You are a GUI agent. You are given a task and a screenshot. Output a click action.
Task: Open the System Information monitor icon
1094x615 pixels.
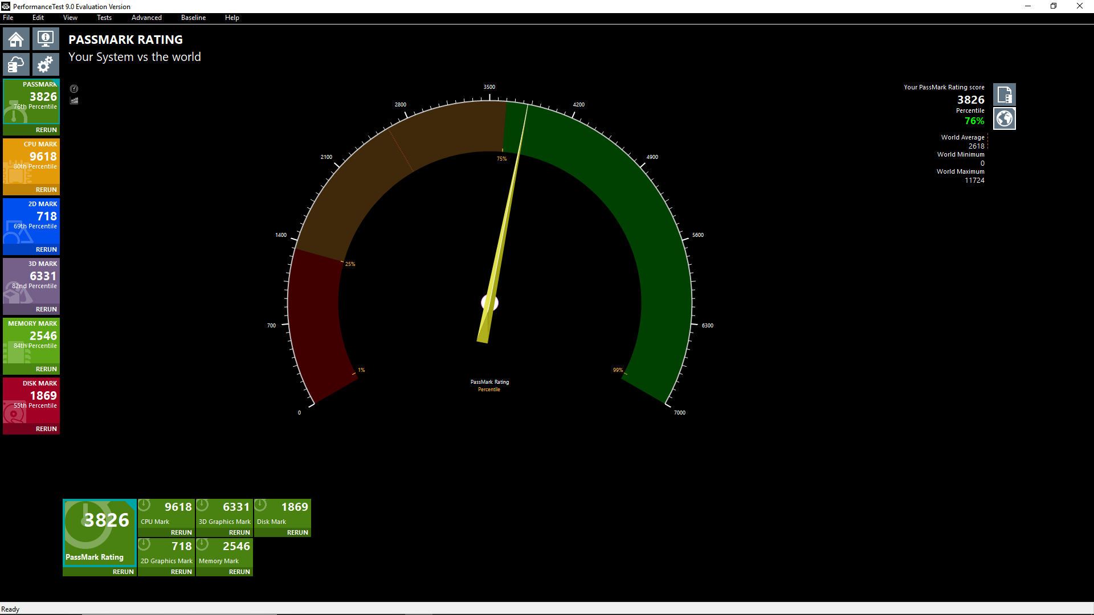tap(46, 39)
